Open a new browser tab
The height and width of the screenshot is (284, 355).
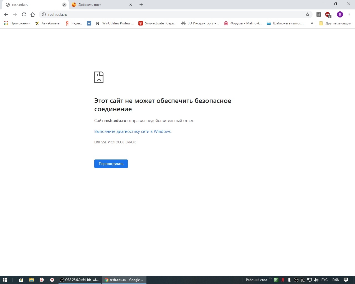pos(141,4)
